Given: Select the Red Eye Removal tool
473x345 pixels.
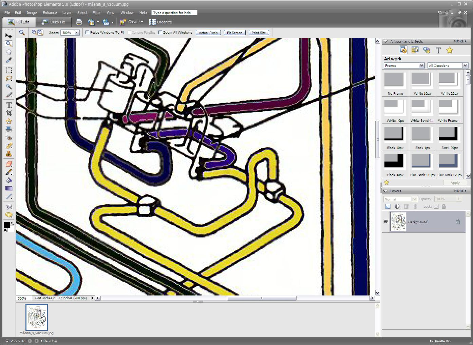Looking at the screenshot, I should click(x=9, y=138).
